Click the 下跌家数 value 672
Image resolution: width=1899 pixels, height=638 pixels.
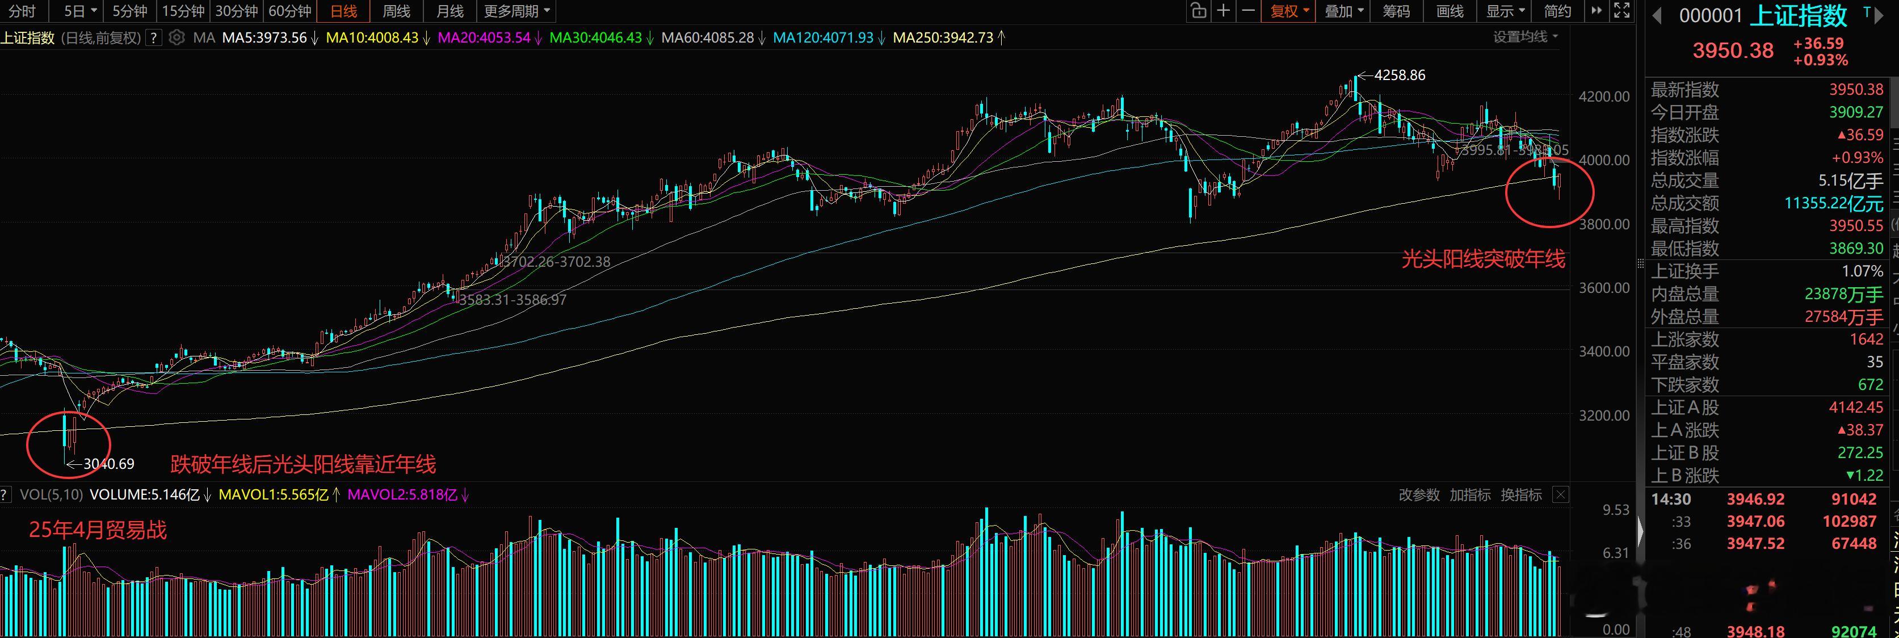pyautogui.click(x=1870, y=384)
